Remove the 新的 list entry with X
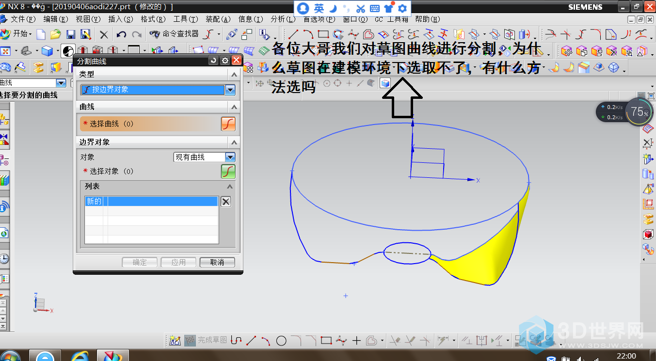Viewport: 656px width, 361px height. tap(226, 202)
